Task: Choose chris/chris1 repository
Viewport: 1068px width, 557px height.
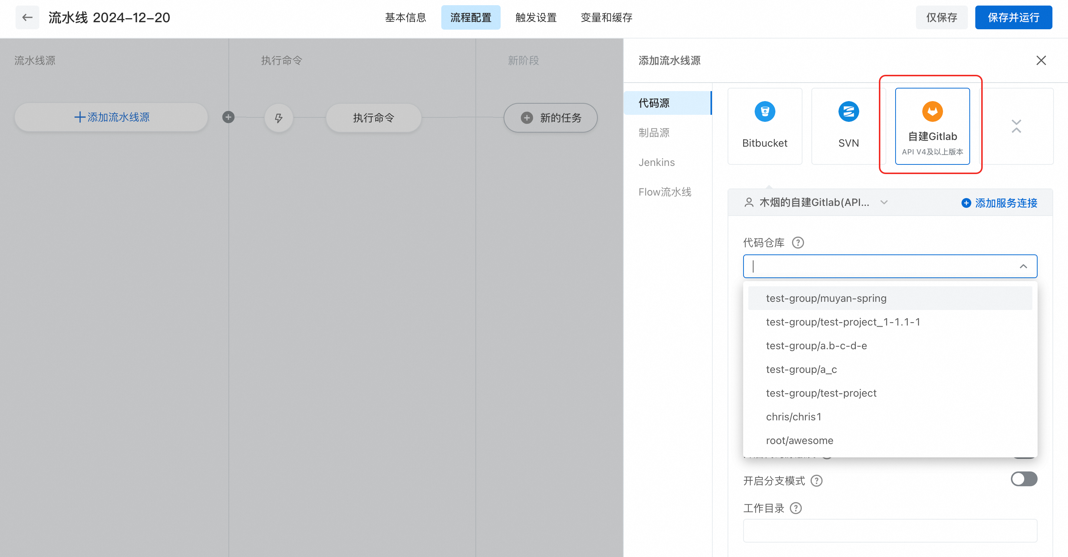Action: (890, 417)
